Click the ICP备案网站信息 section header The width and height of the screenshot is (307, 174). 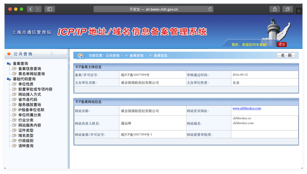pos(89,102)
